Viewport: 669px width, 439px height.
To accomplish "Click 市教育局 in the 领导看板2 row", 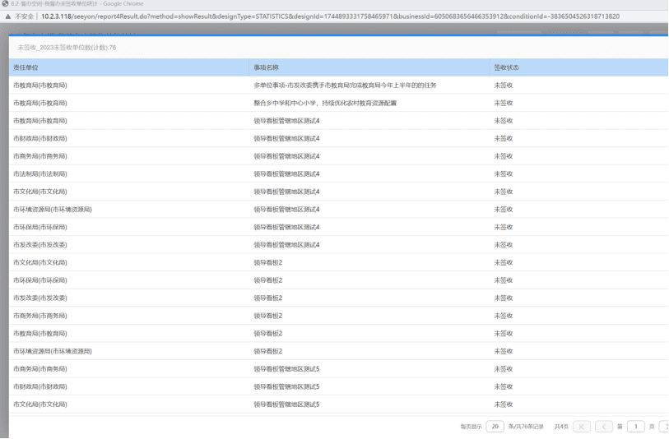I will [40, 334].
